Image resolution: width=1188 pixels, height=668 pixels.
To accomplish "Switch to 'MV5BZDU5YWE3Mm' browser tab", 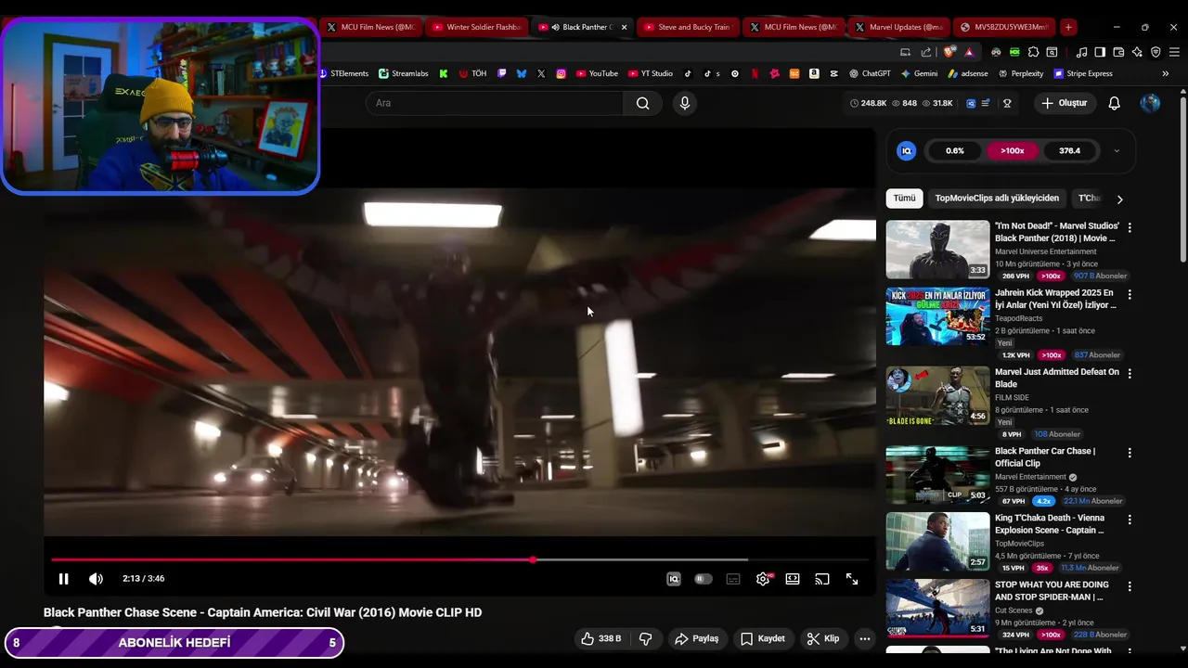I will 1004,27.
